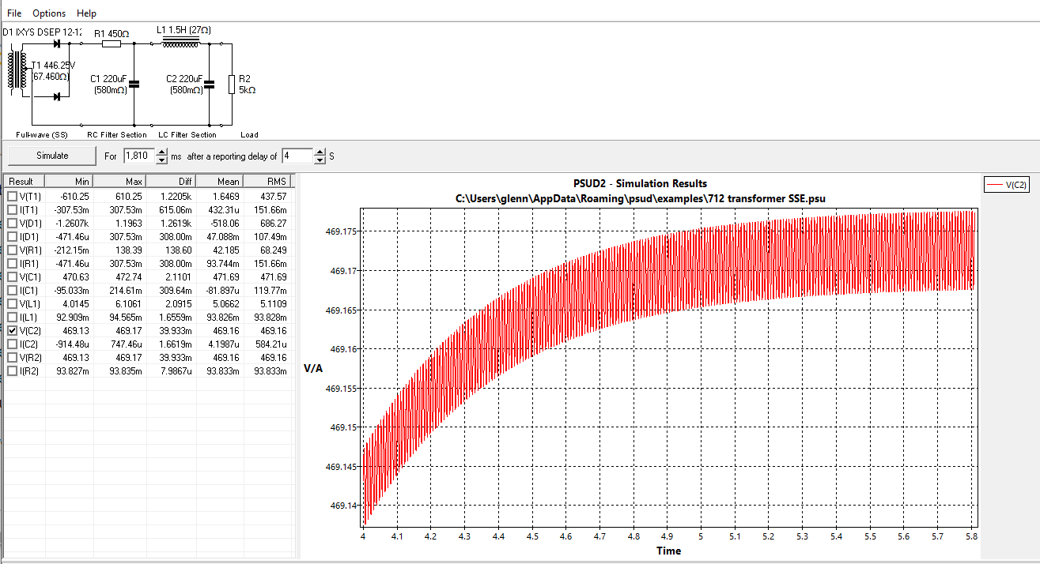Image resolution: width=1040 pixels, height=564 pixels.
Task: Click the V(C2) legend entry
Action: (1005, 184)
